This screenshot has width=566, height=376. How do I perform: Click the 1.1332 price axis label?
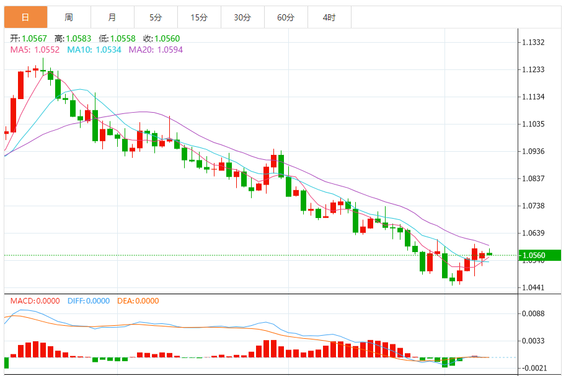pyautogui.click(x=533, y=43)
